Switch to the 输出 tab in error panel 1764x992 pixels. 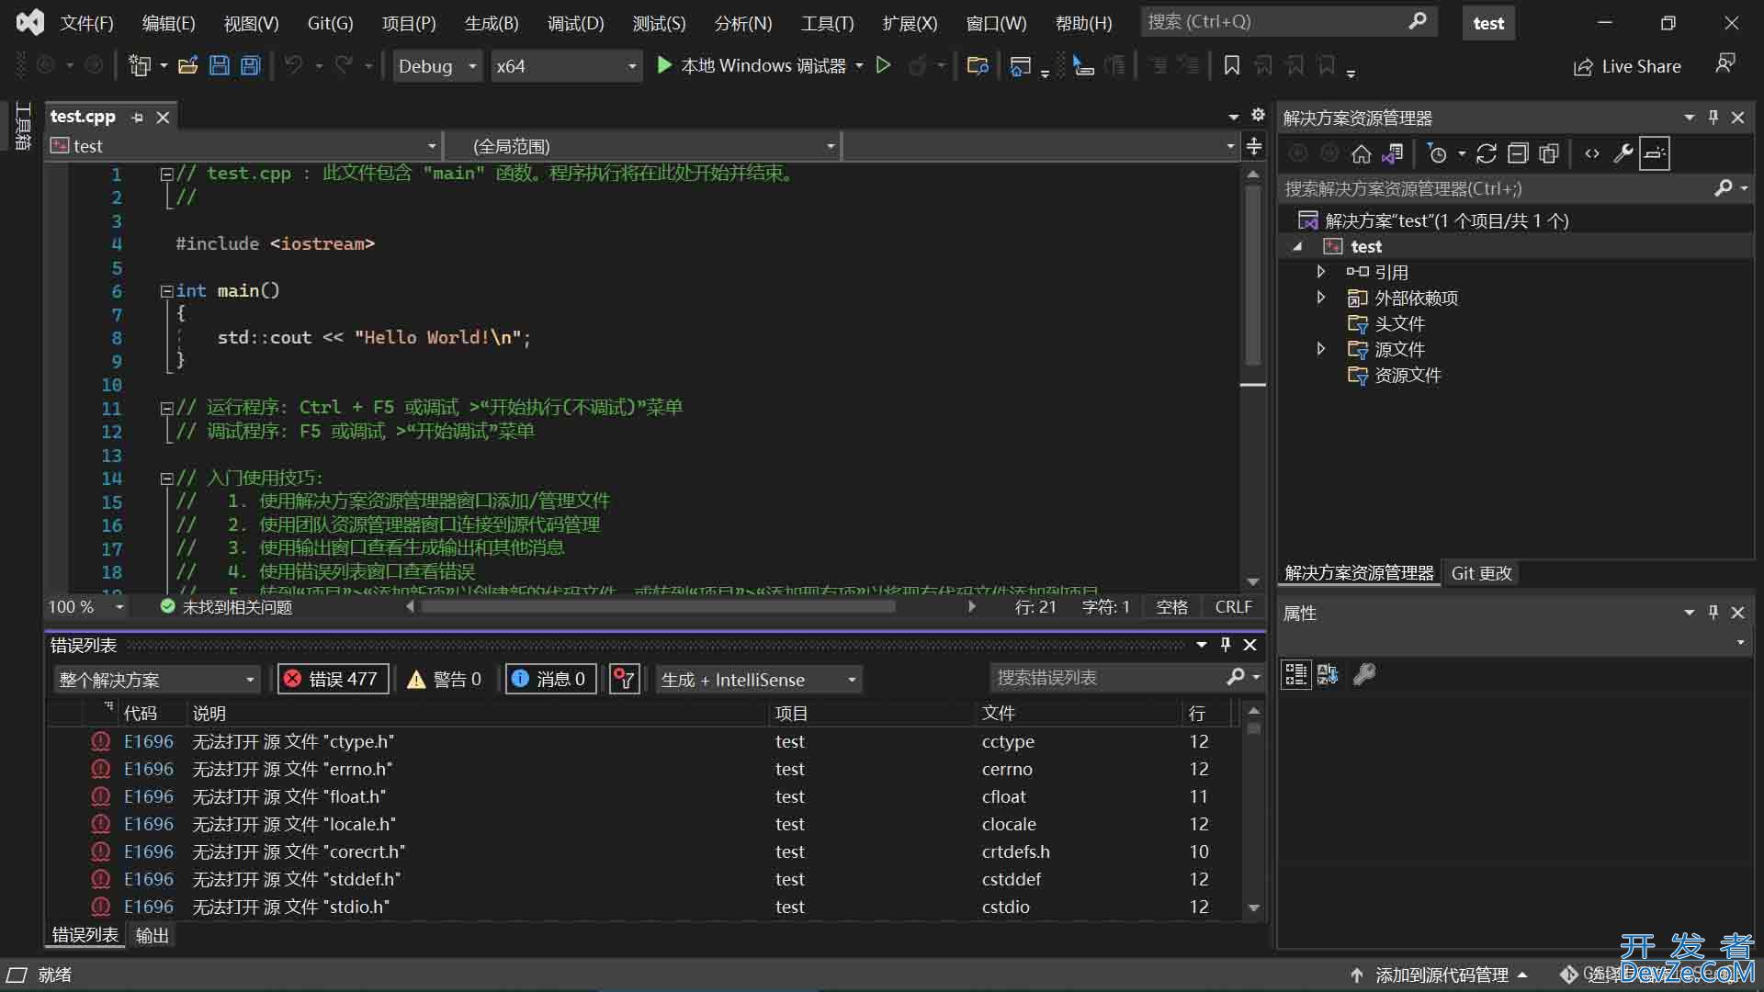(x=151, y=934)
